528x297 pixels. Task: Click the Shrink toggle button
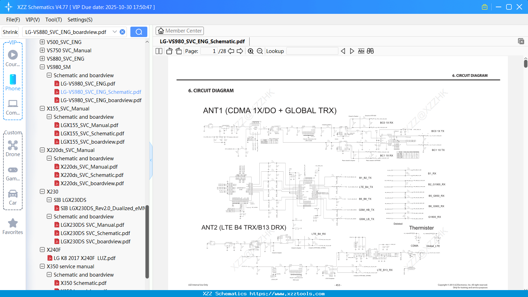pyautogui.click(x=10, y=32)
